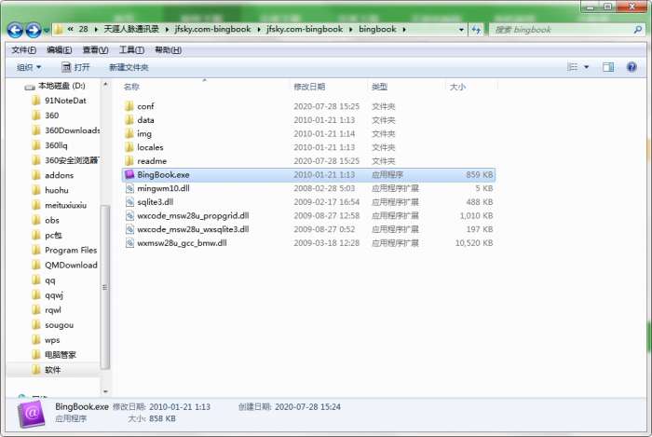Click the 打开 toolbar button
The height and width of the screenshot is (437, 652).
(x=75, y=67)
